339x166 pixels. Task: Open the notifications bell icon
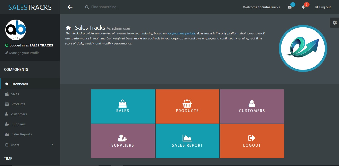tap(303, 7)
